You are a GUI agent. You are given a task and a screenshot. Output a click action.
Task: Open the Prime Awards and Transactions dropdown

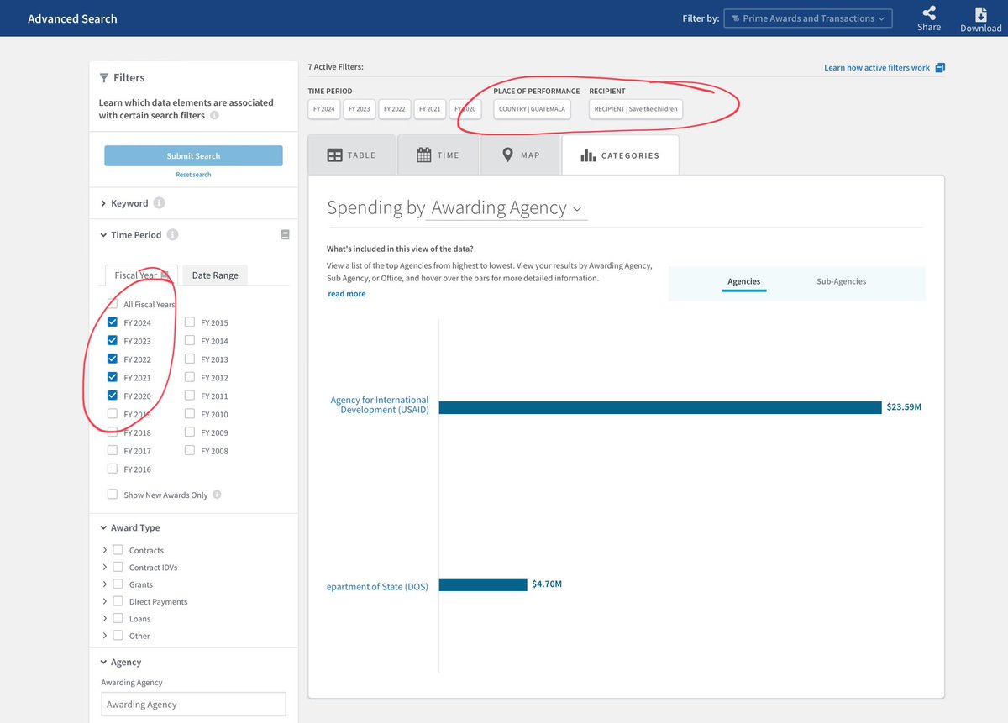click(x=807, y=18)
